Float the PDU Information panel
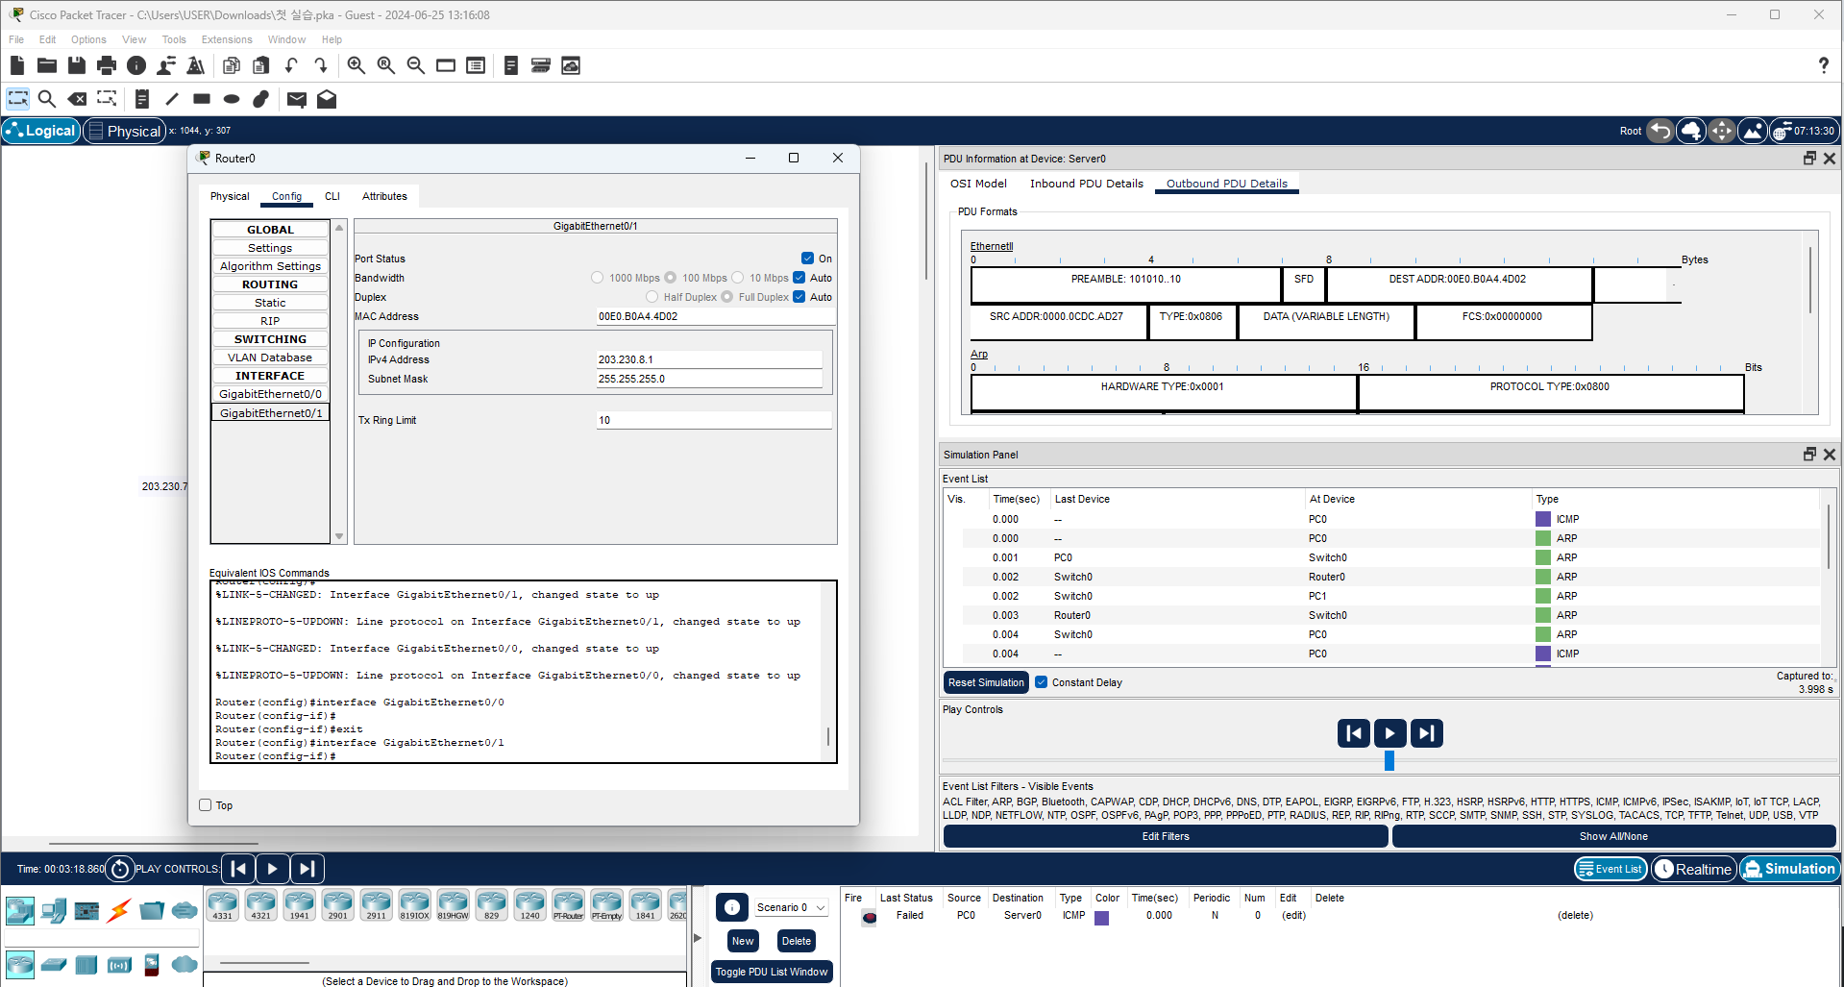Image resolution: width=1844 pixels, height=987 pixels. (1809, 159)
